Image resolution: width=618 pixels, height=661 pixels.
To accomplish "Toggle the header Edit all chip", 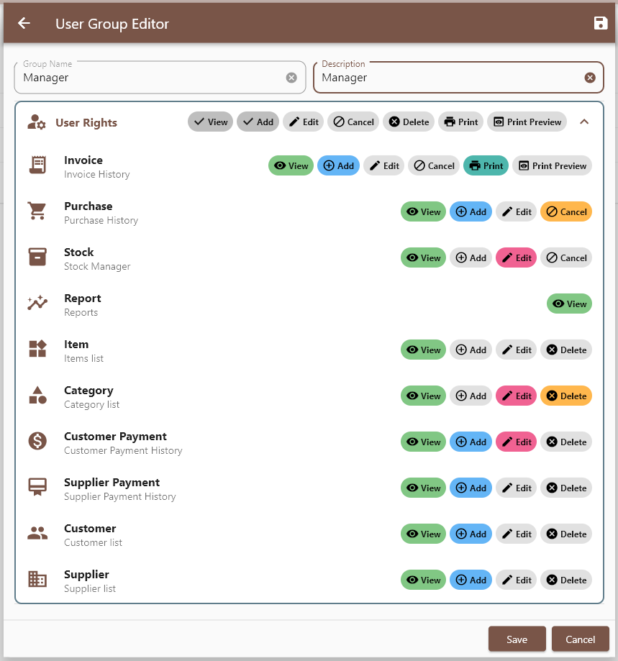I will tap(303, 122).
